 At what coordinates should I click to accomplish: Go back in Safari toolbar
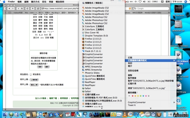pyautogui.click(x=9, y=9)
